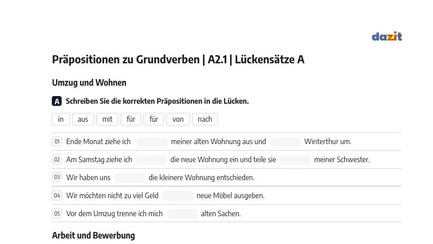
Task: Select the first 'für' word chip
Action: [131, 119]
